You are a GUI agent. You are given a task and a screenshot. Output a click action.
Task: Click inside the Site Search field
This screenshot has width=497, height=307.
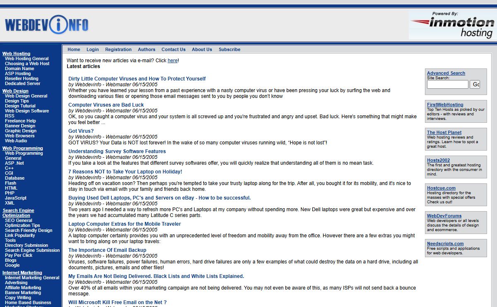pyautogui.click(x=448, y=84)
